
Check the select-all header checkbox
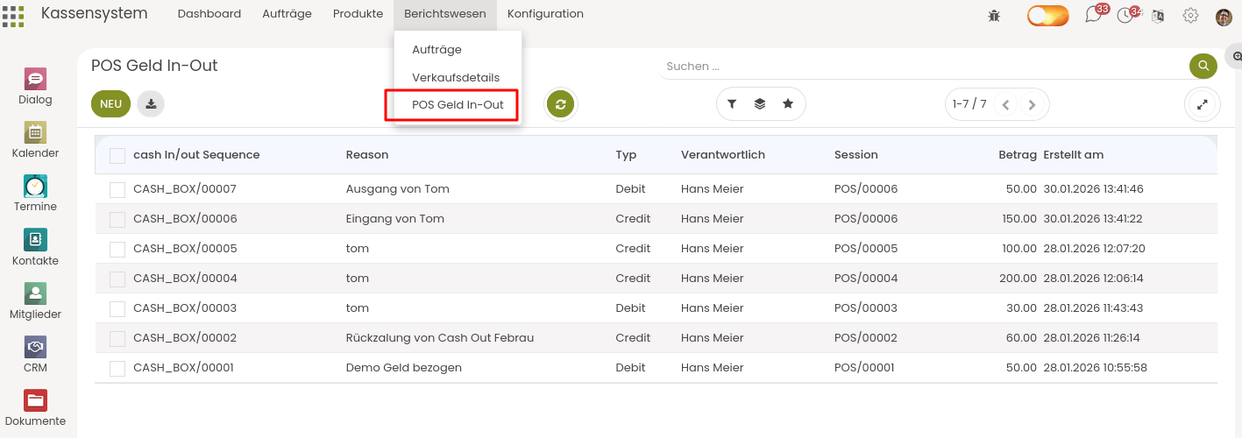click(x=117, y=156)
